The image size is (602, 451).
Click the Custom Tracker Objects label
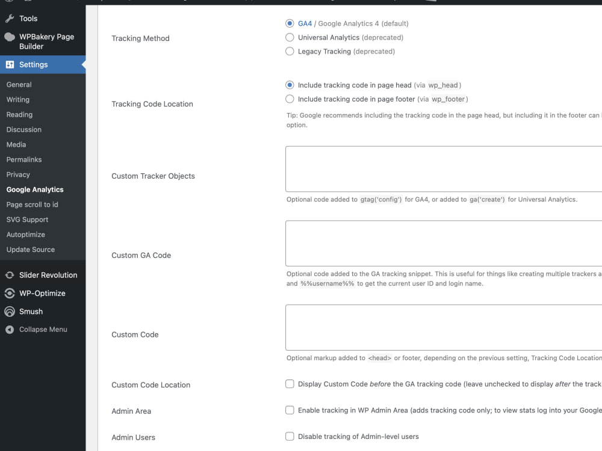pyautogui.click(x=153, y=176)
